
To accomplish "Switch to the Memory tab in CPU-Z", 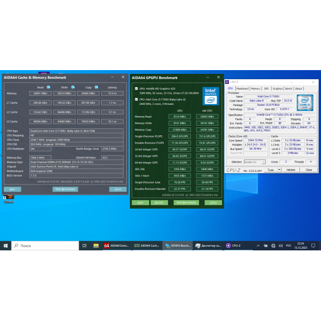I will pos(256,89).
